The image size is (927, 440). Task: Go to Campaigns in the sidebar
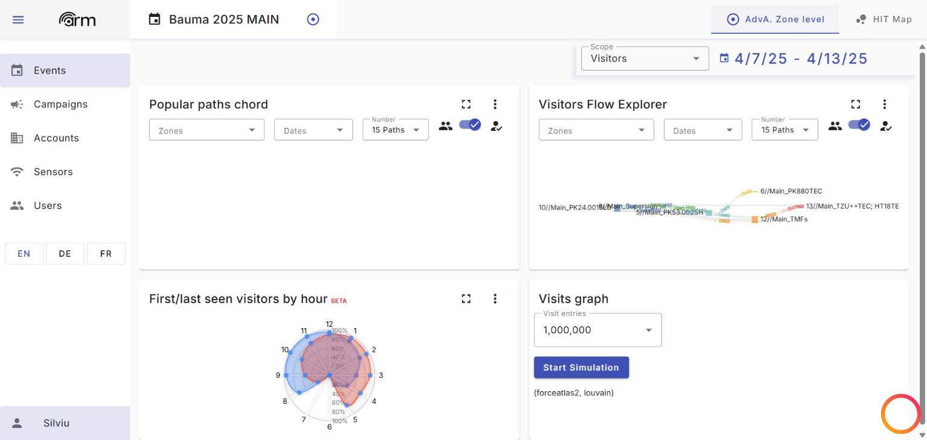(65, 104)
